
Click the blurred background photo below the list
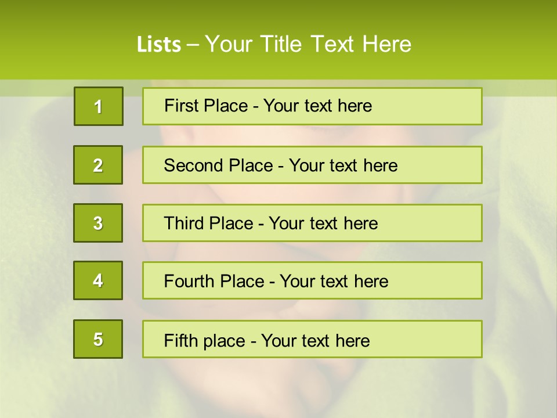coord(278,389)
